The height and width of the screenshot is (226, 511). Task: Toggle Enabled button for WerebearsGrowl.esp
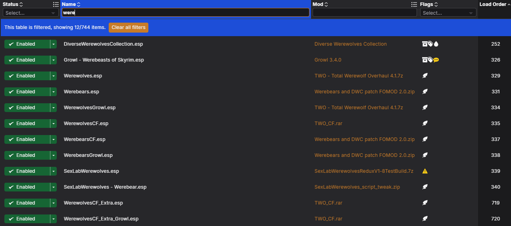click(x=27, y=155)
